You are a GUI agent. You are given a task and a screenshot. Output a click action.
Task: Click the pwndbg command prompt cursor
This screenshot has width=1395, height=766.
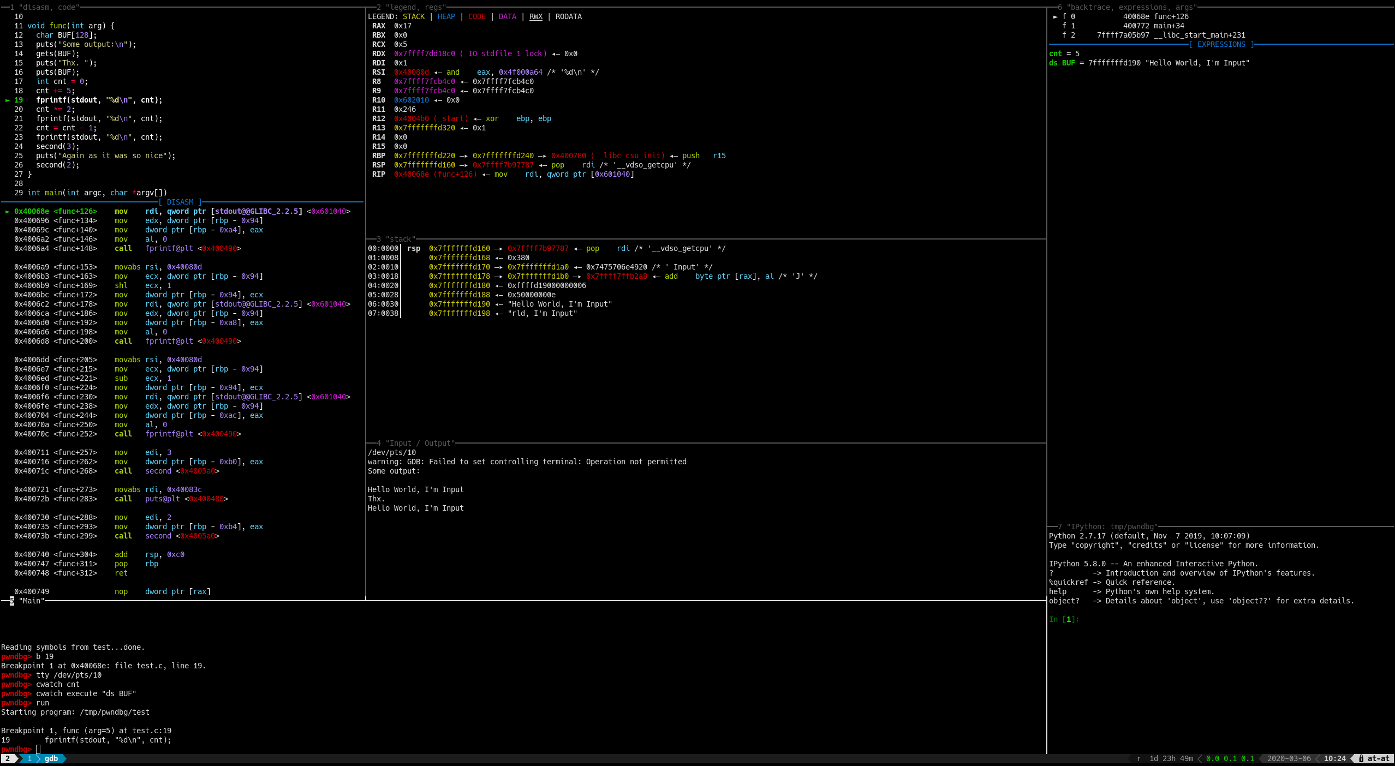(x=38, y=749)
